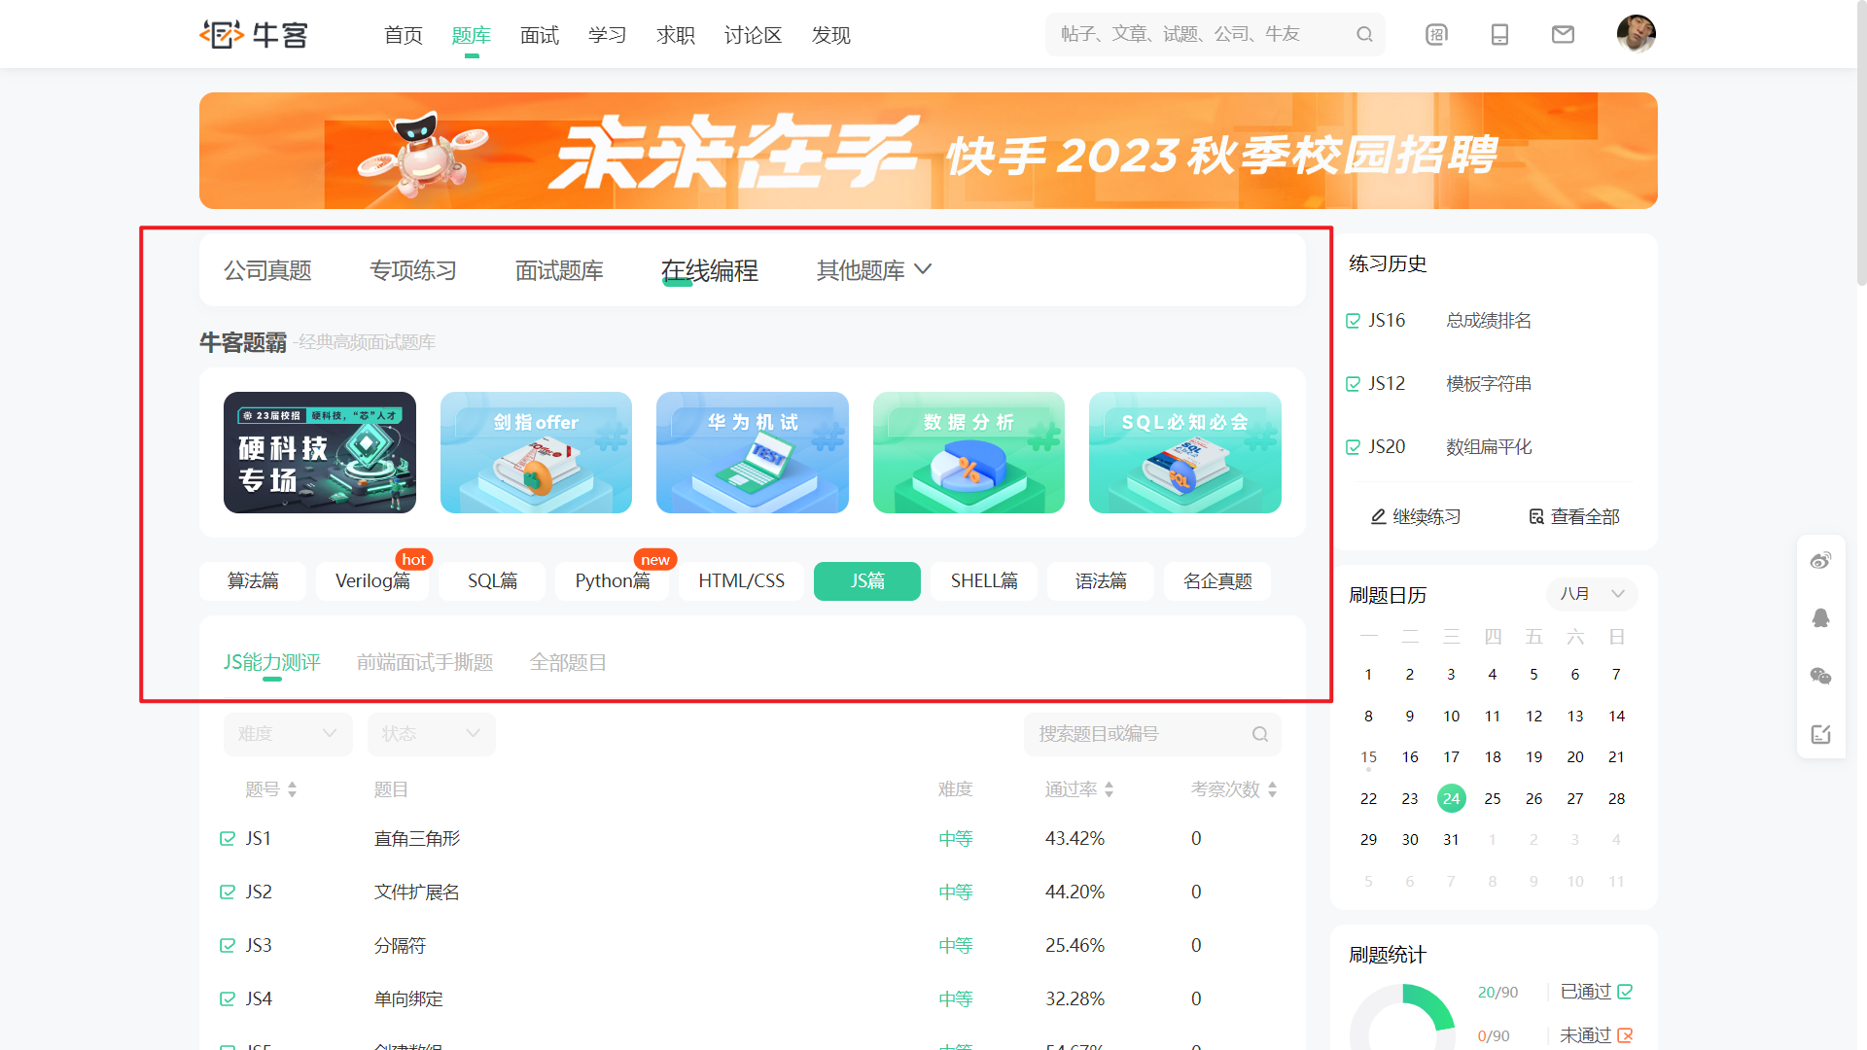This screenshot has height=1050, width=1867.
Task: Toggle the completion checkmark beside JS1 直角三角形
Action: click(228, 837)
